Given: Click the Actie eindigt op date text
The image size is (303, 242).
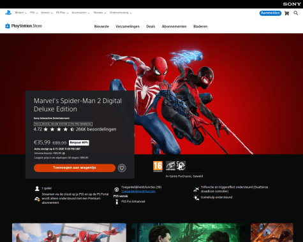Looking at the screenshot, I should click(57, 149).
